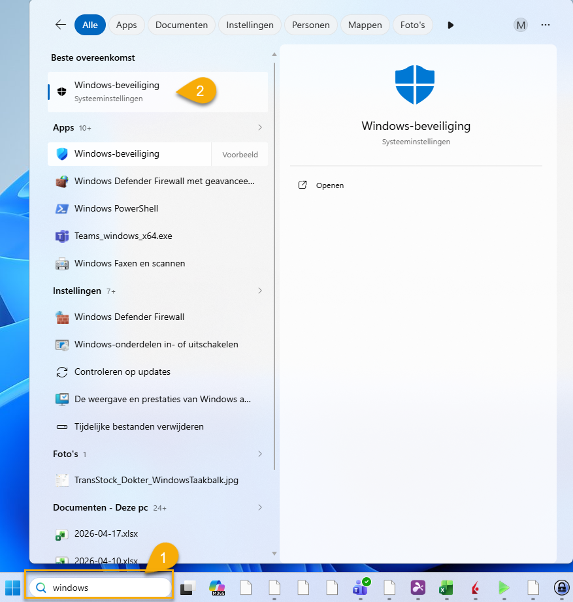Launch the Microsoft 365 Copilot taskbar app

217,588
